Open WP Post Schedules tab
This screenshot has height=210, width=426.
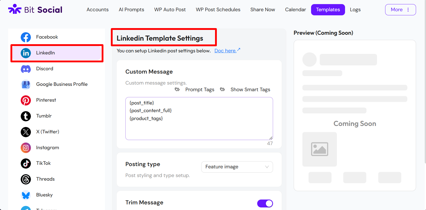tap(218, 10)
